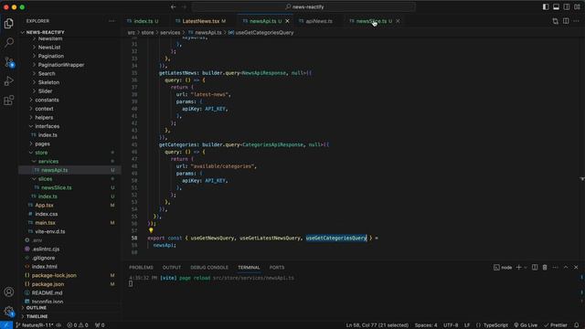
Task: Expand the TIMELINE section
Action: pos(37,316)
